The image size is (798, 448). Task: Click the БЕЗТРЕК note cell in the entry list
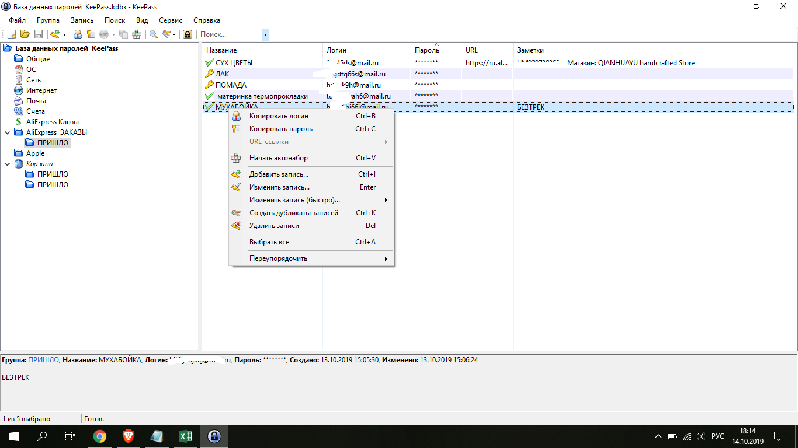531,107
